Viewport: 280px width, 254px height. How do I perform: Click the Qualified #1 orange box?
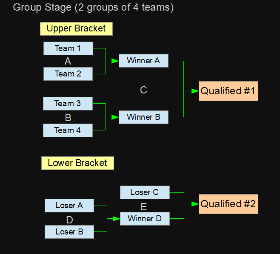pos(228,91)
